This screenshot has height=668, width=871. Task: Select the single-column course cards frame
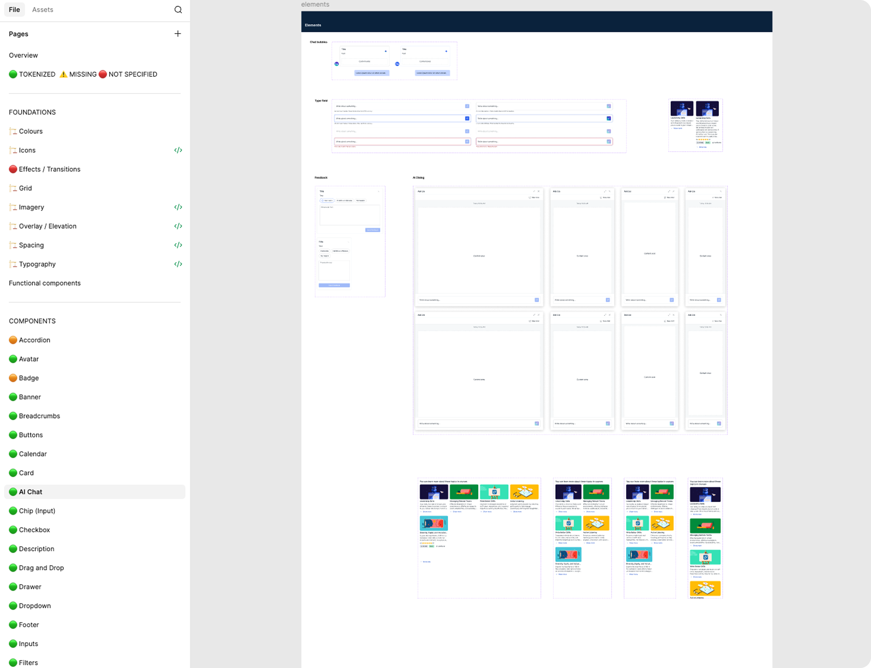(705, 538)
